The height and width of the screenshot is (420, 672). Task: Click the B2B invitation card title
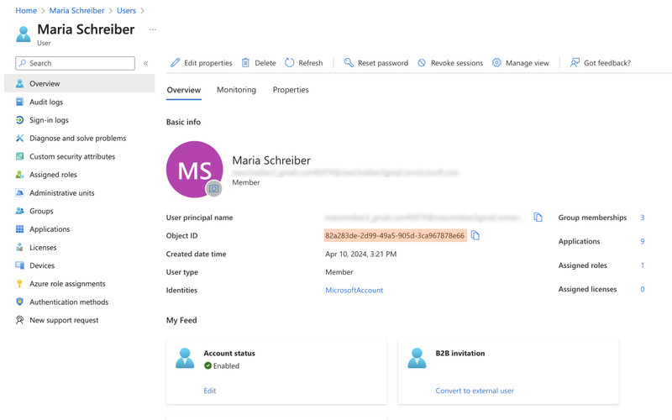tap(459, 353)
